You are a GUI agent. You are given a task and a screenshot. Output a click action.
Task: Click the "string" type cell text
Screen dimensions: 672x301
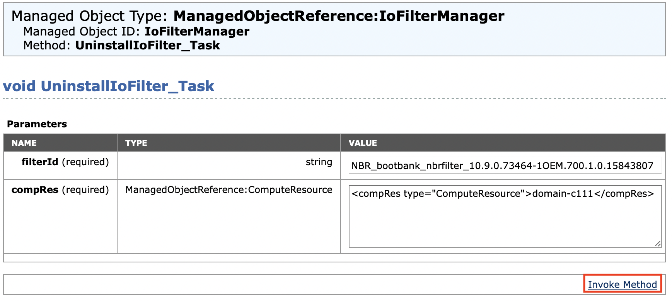pyautogui.click(x=319, y=162)
